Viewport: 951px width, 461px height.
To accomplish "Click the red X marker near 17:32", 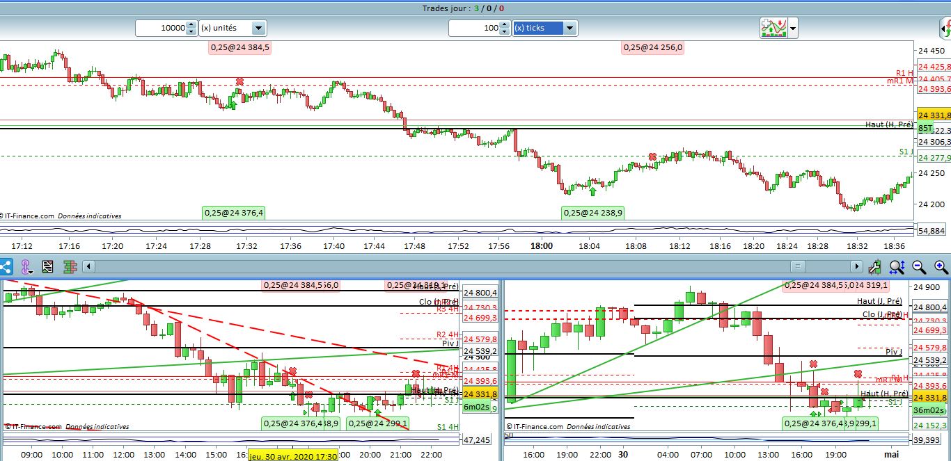I will click(240, 82).
